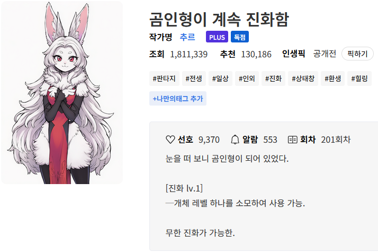Open the rabbit character cover image

(x=62, y=92)
